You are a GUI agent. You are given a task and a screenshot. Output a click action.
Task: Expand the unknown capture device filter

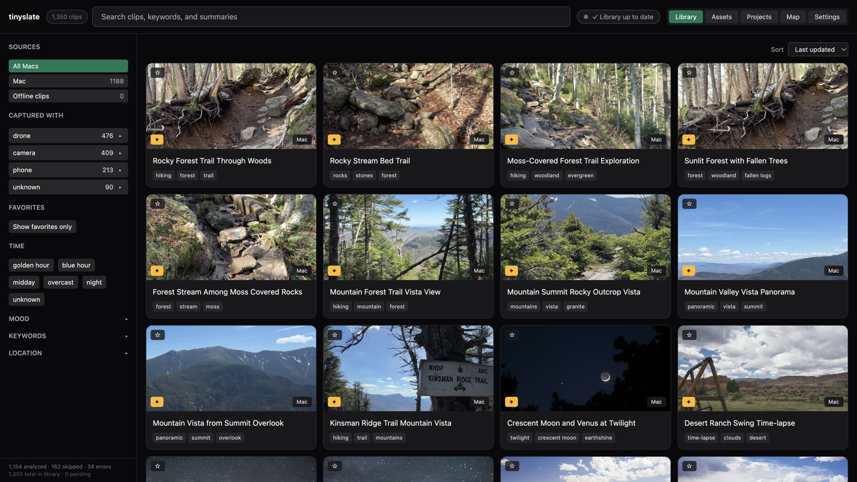click(x=68, y=187)
